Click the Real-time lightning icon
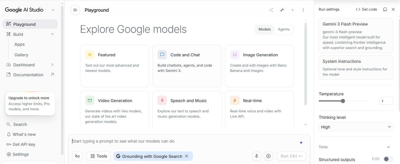This screenshot has height=164, width=400. 235,100
